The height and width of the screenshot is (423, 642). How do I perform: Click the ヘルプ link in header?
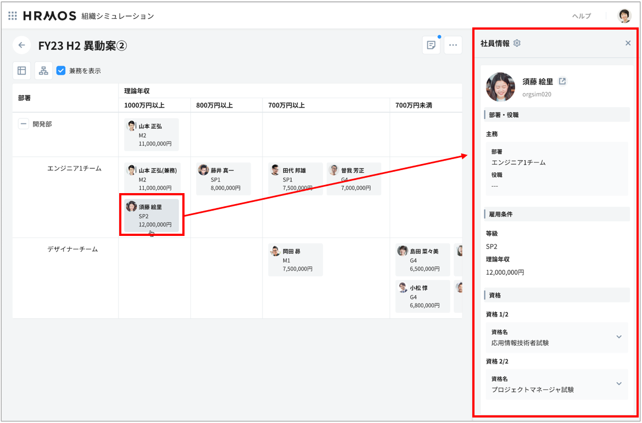[x=581, y=16]
